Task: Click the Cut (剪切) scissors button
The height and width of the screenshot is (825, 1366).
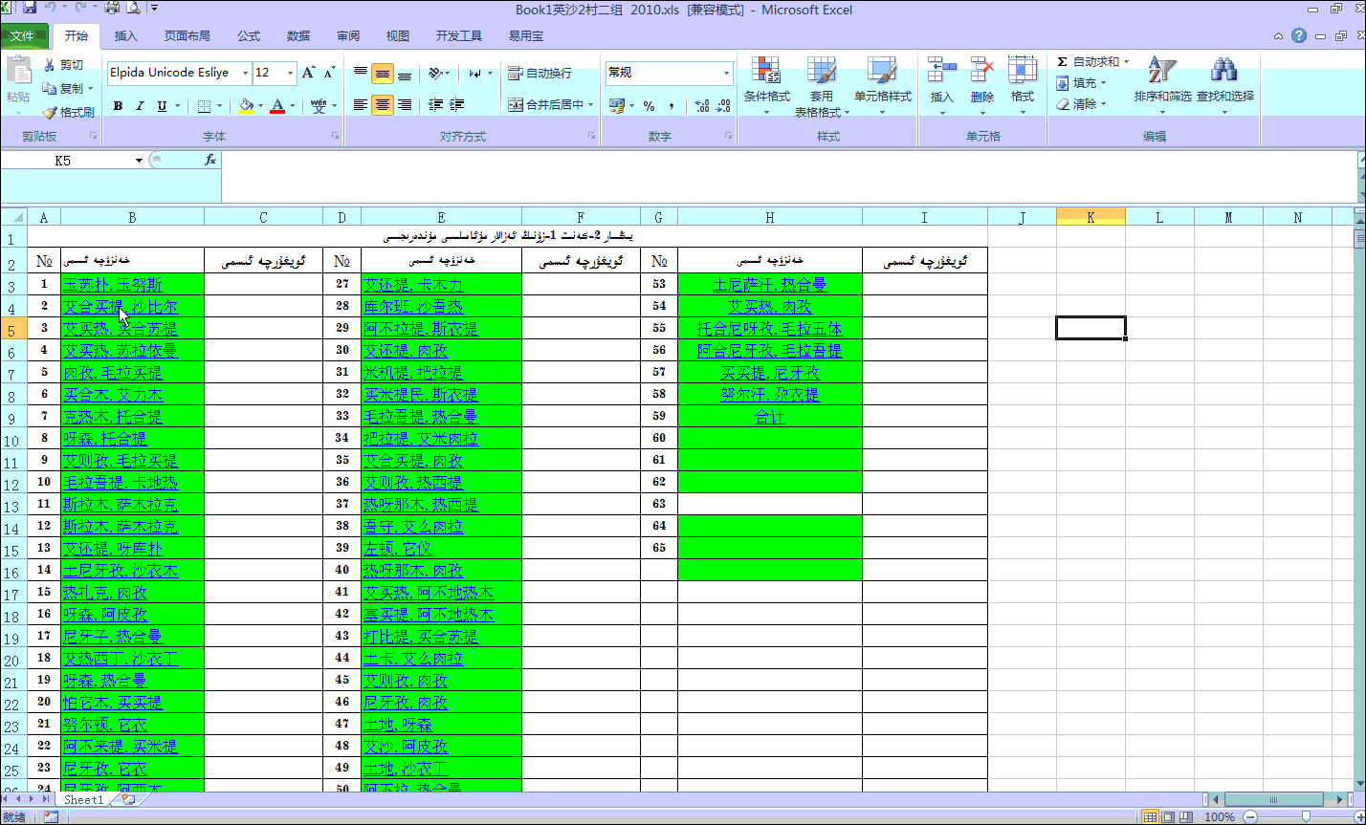Action: click(63, 65)
